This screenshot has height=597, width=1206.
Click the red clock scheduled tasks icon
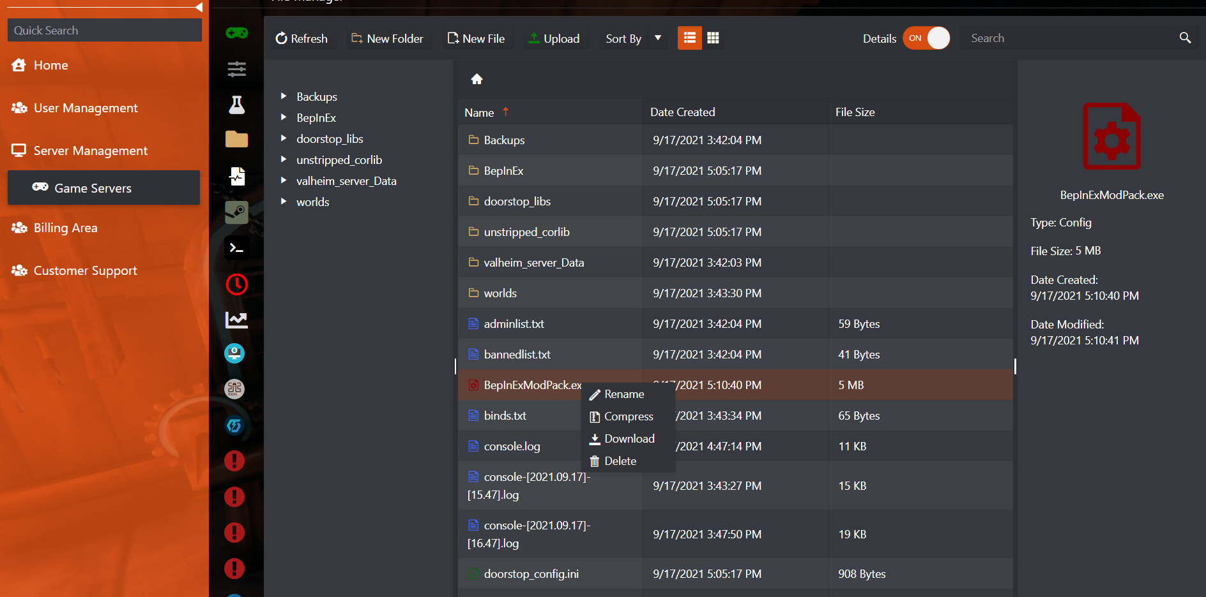point(236,284)
